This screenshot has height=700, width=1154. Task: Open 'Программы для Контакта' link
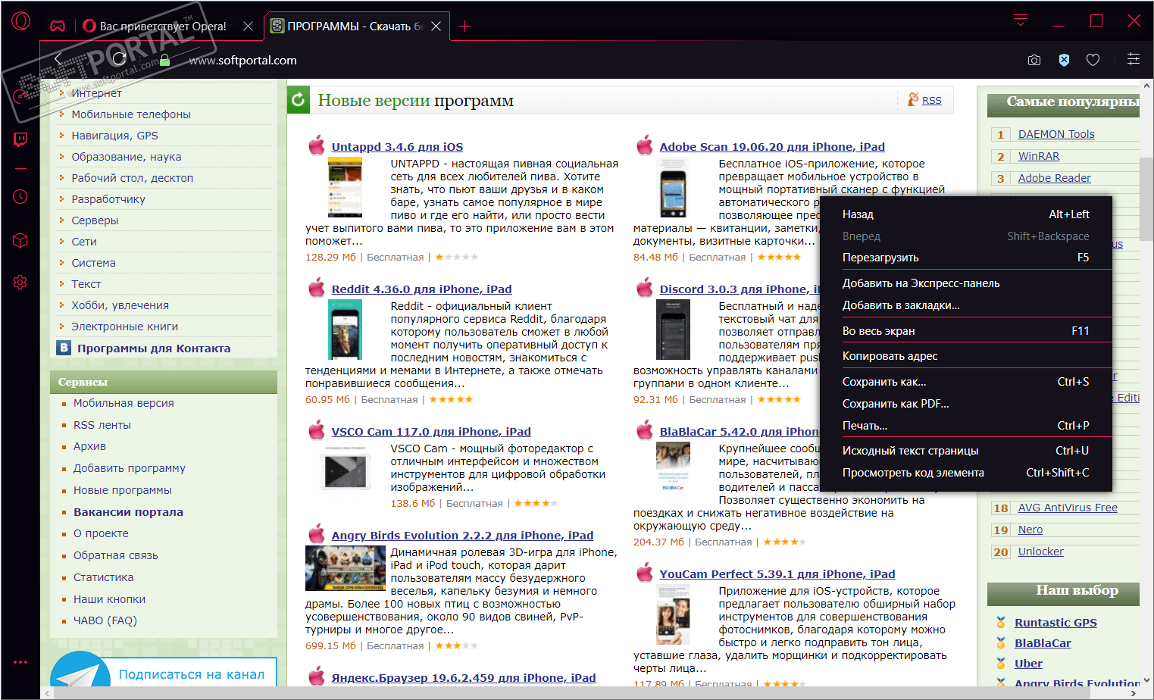coord(154,348)
